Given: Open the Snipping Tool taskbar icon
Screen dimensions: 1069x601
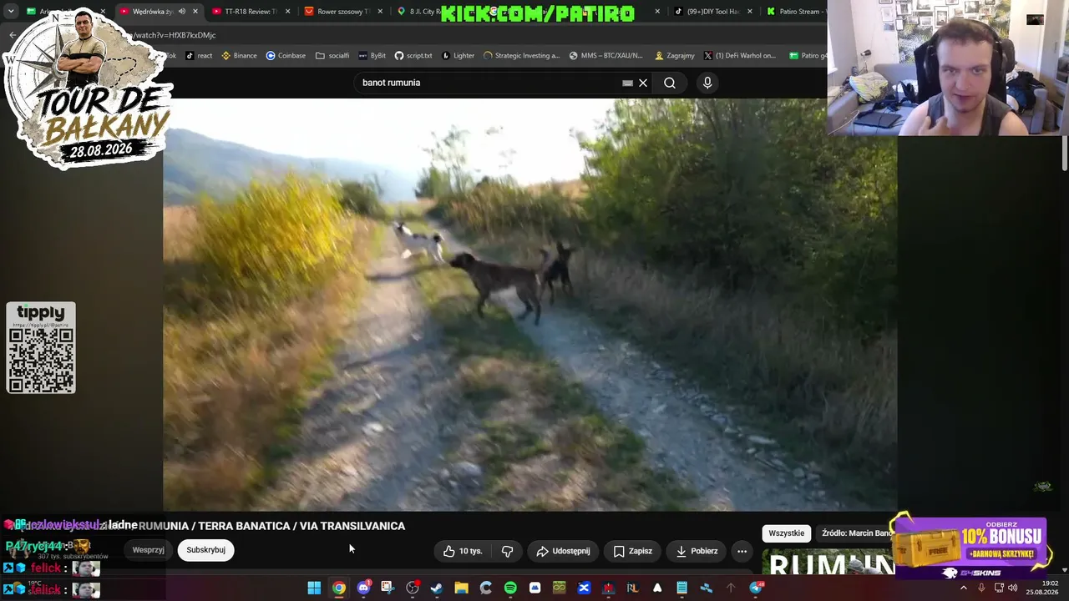Looking at the screenshot, I should tap(388, 588).
